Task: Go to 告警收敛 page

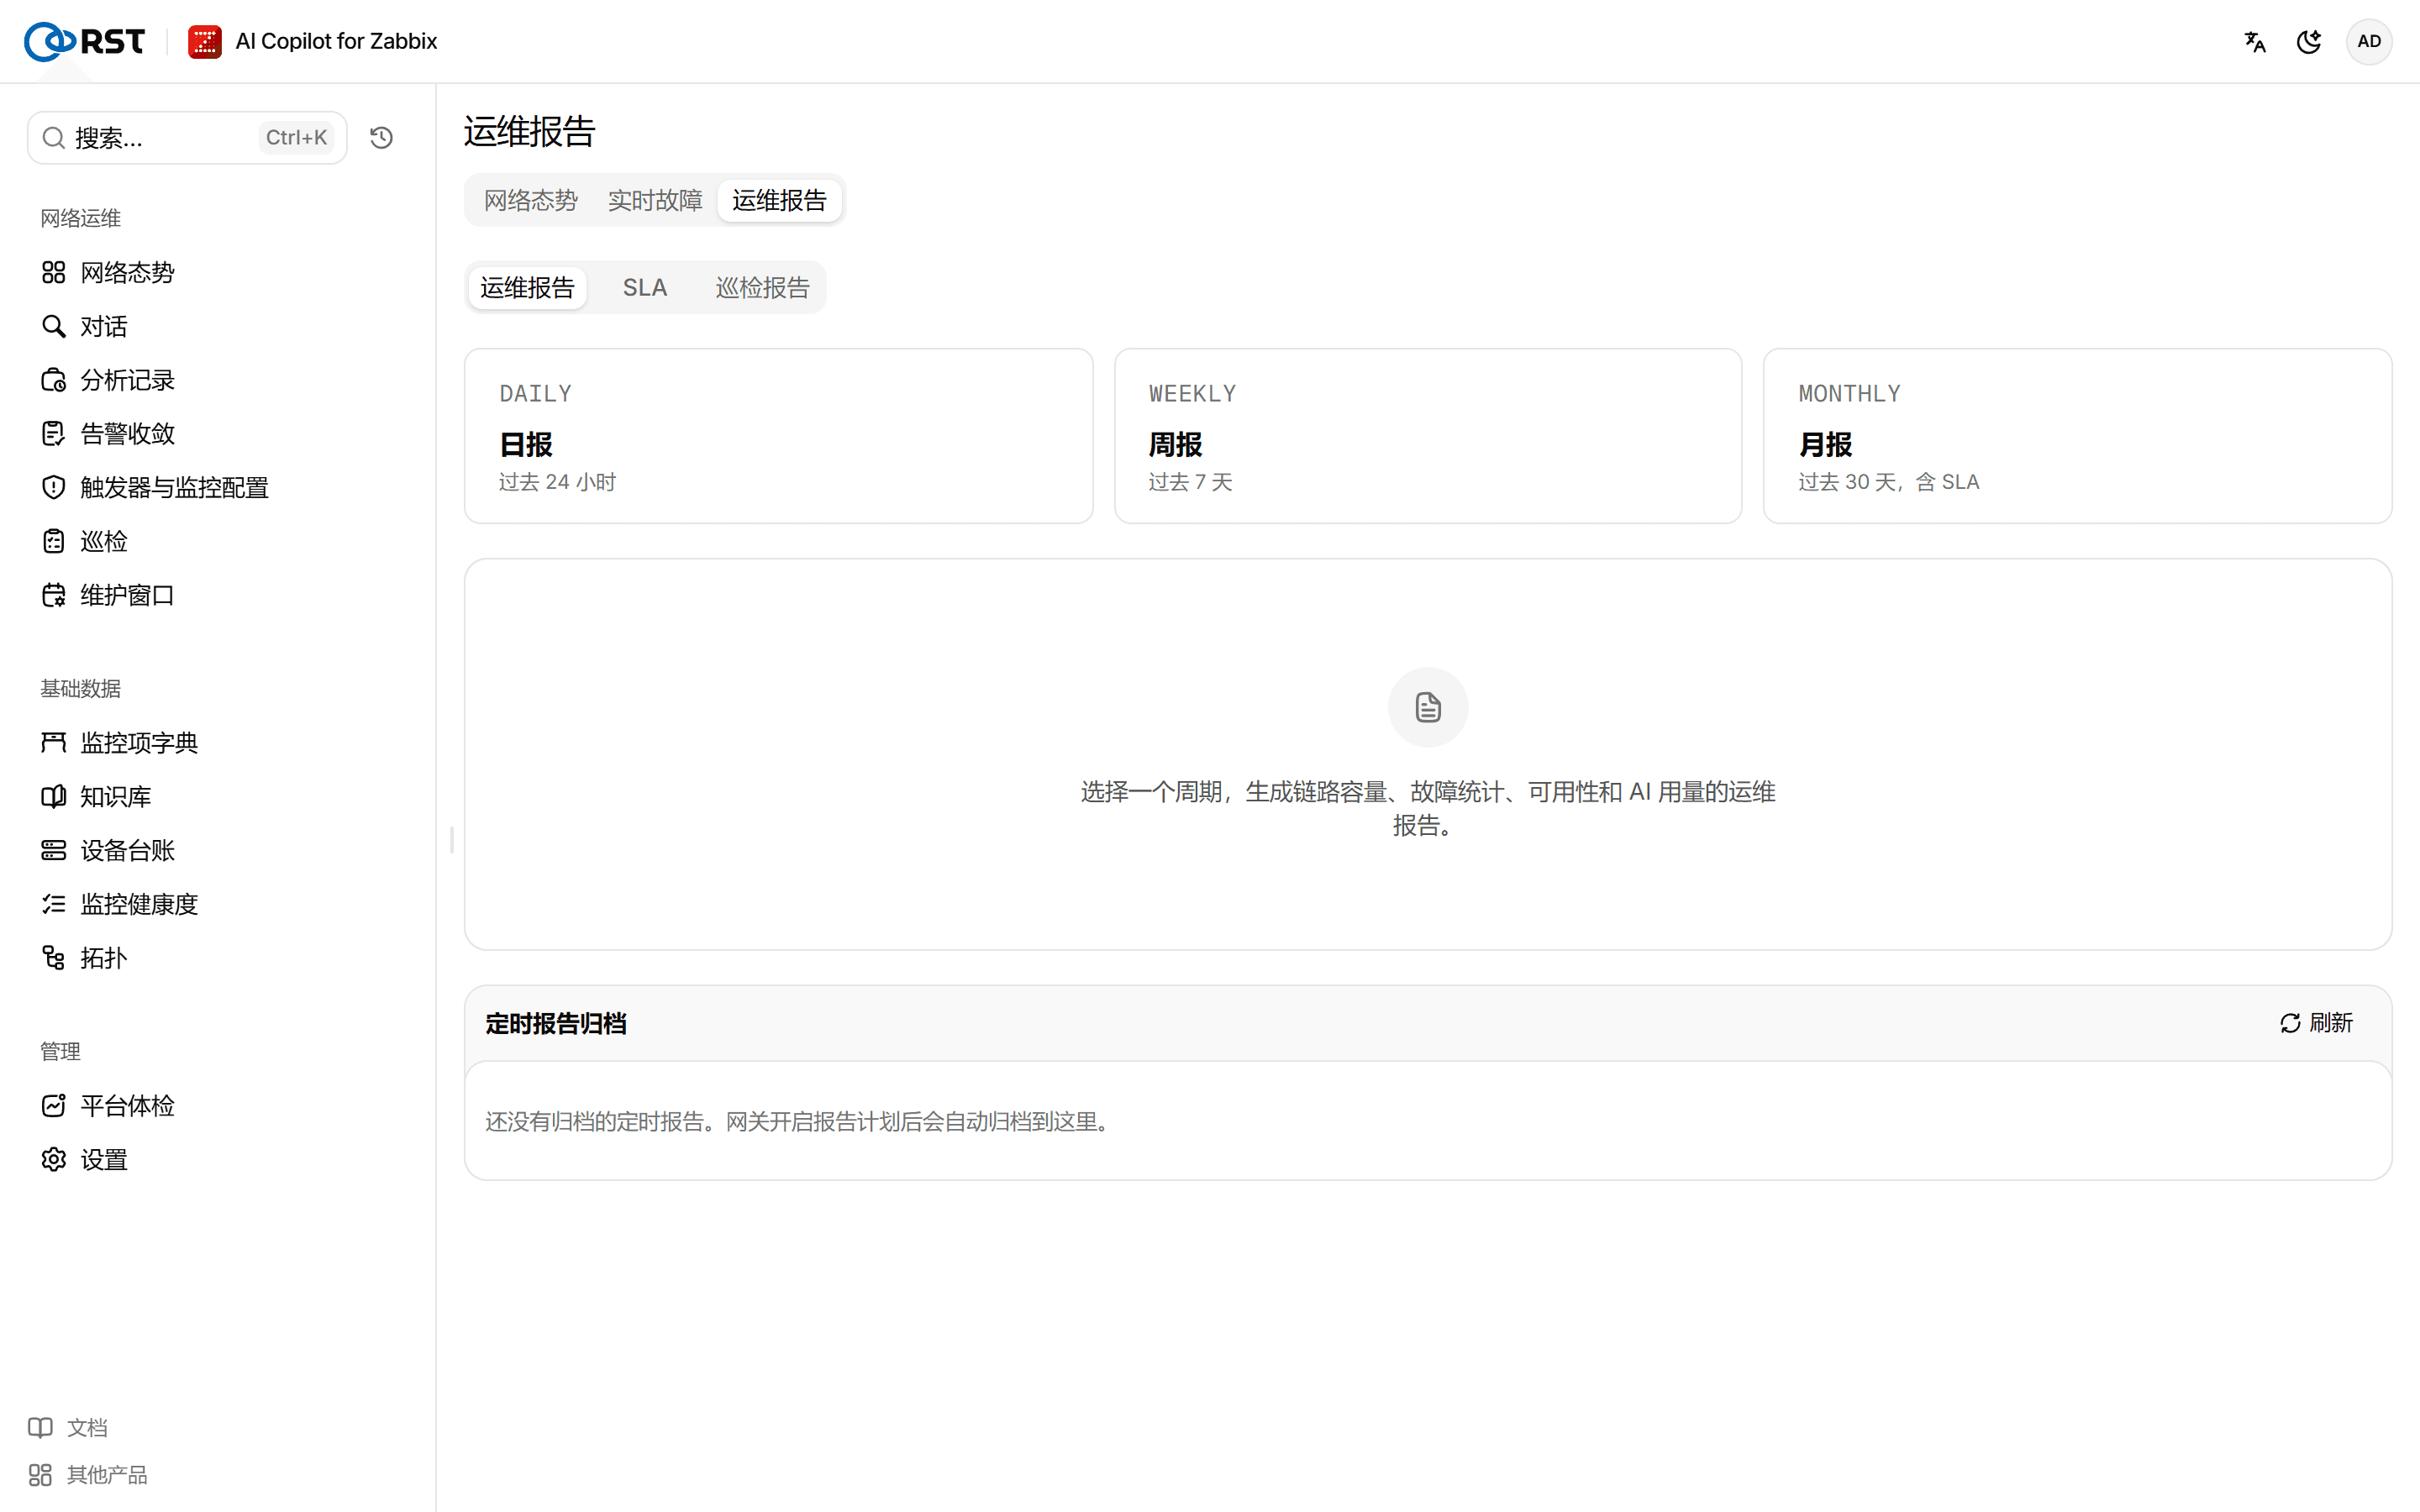Action: 127,434
